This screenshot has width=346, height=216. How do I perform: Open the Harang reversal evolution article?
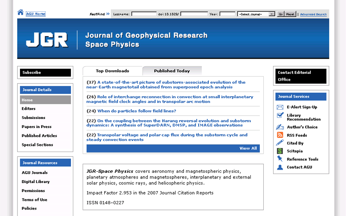click(169, 123)
